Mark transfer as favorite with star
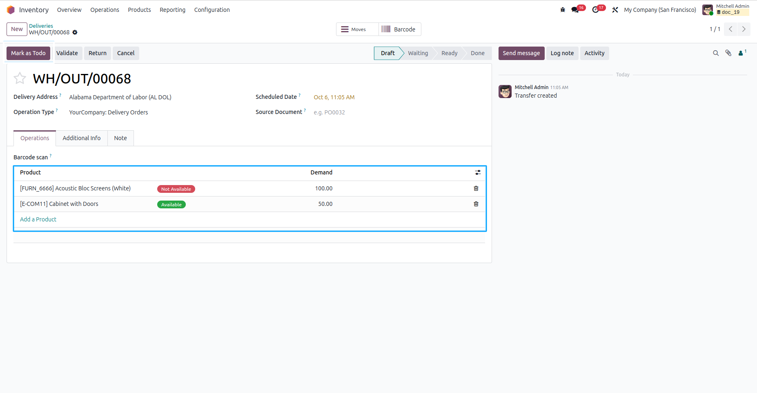Viewport: 757px width, 393px height. (20, 78)
